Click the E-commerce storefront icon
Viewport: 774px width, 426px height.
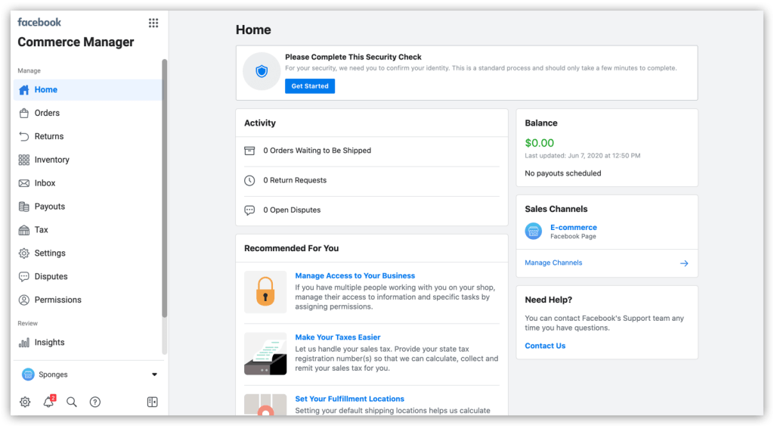534,232
